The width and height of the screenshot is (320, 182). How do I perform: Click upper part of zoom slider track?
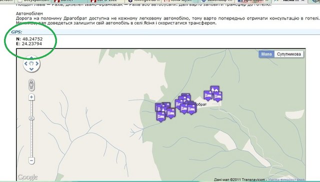pyautogui.click(x=31, y=108)
